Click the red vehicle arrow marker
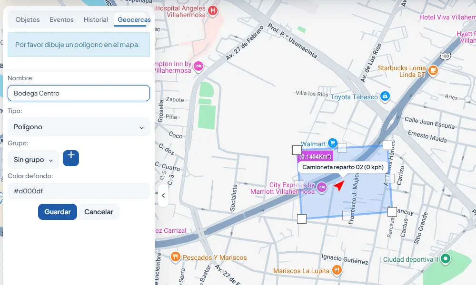476x285 pixels. [339, 185]
